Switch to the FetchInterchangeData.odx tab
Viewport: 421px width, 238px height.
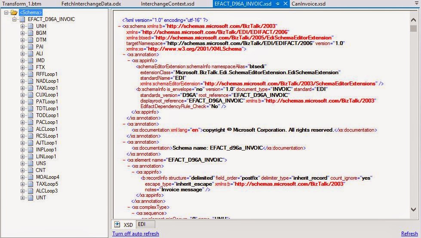[91, 4]
